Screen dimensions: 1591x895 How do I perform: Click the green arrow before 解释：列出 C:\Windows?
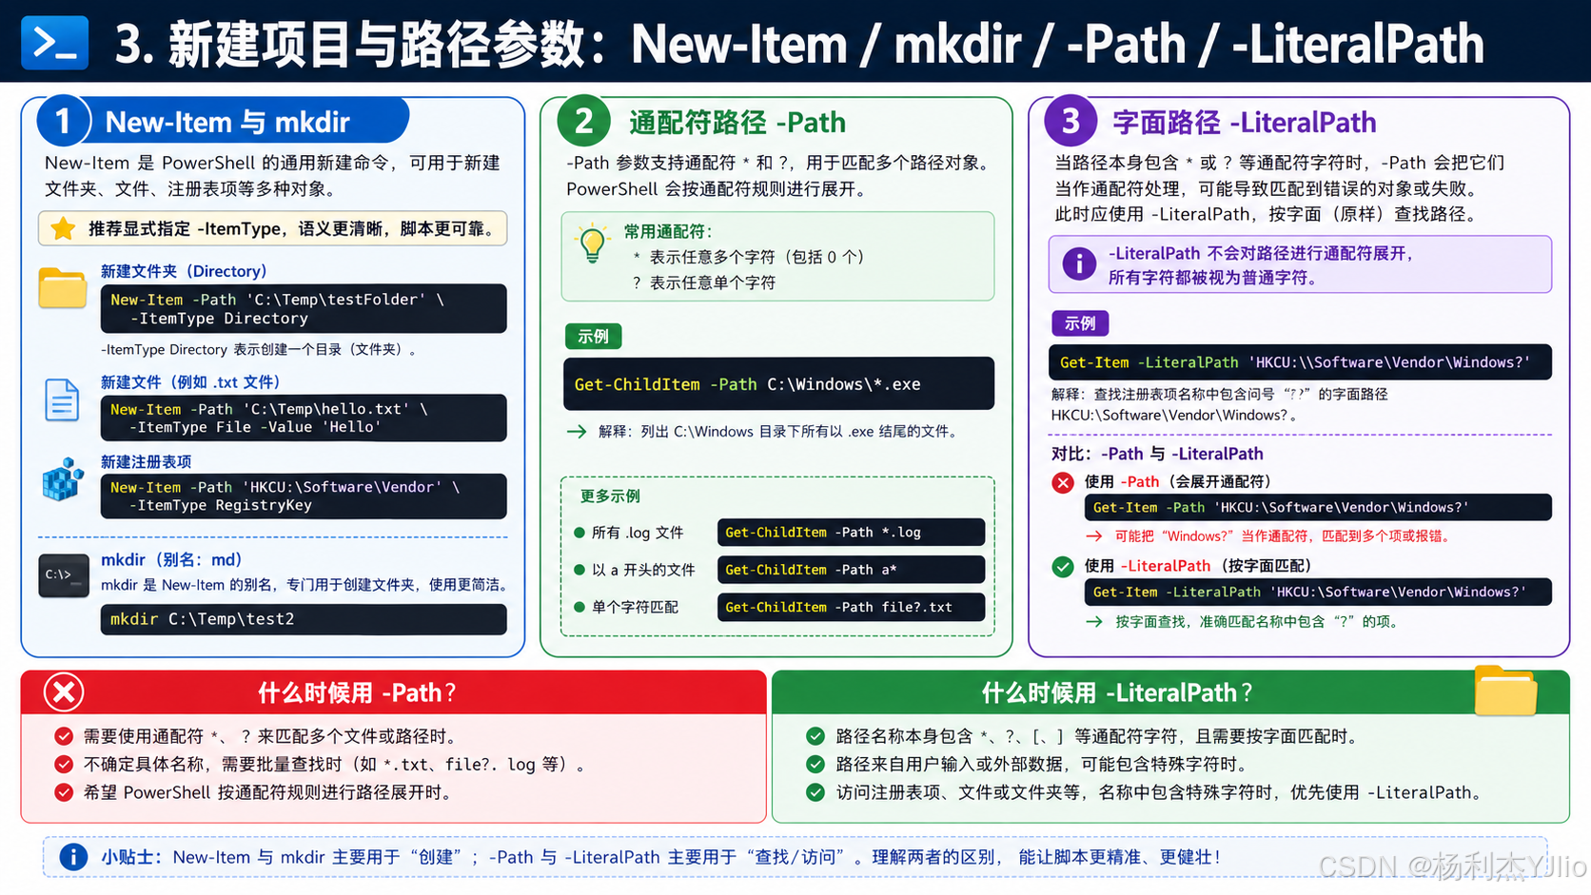tap(577, 432)
